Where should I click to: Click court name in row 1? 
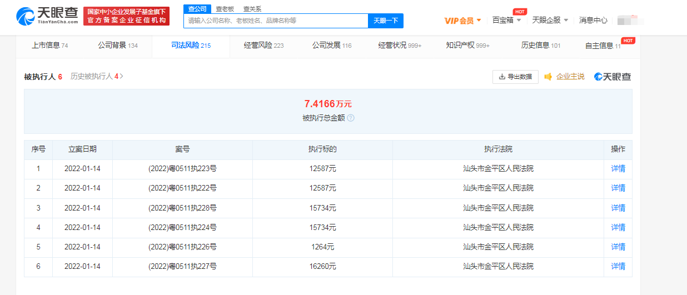pyautogui.click(x=498, y=169)
